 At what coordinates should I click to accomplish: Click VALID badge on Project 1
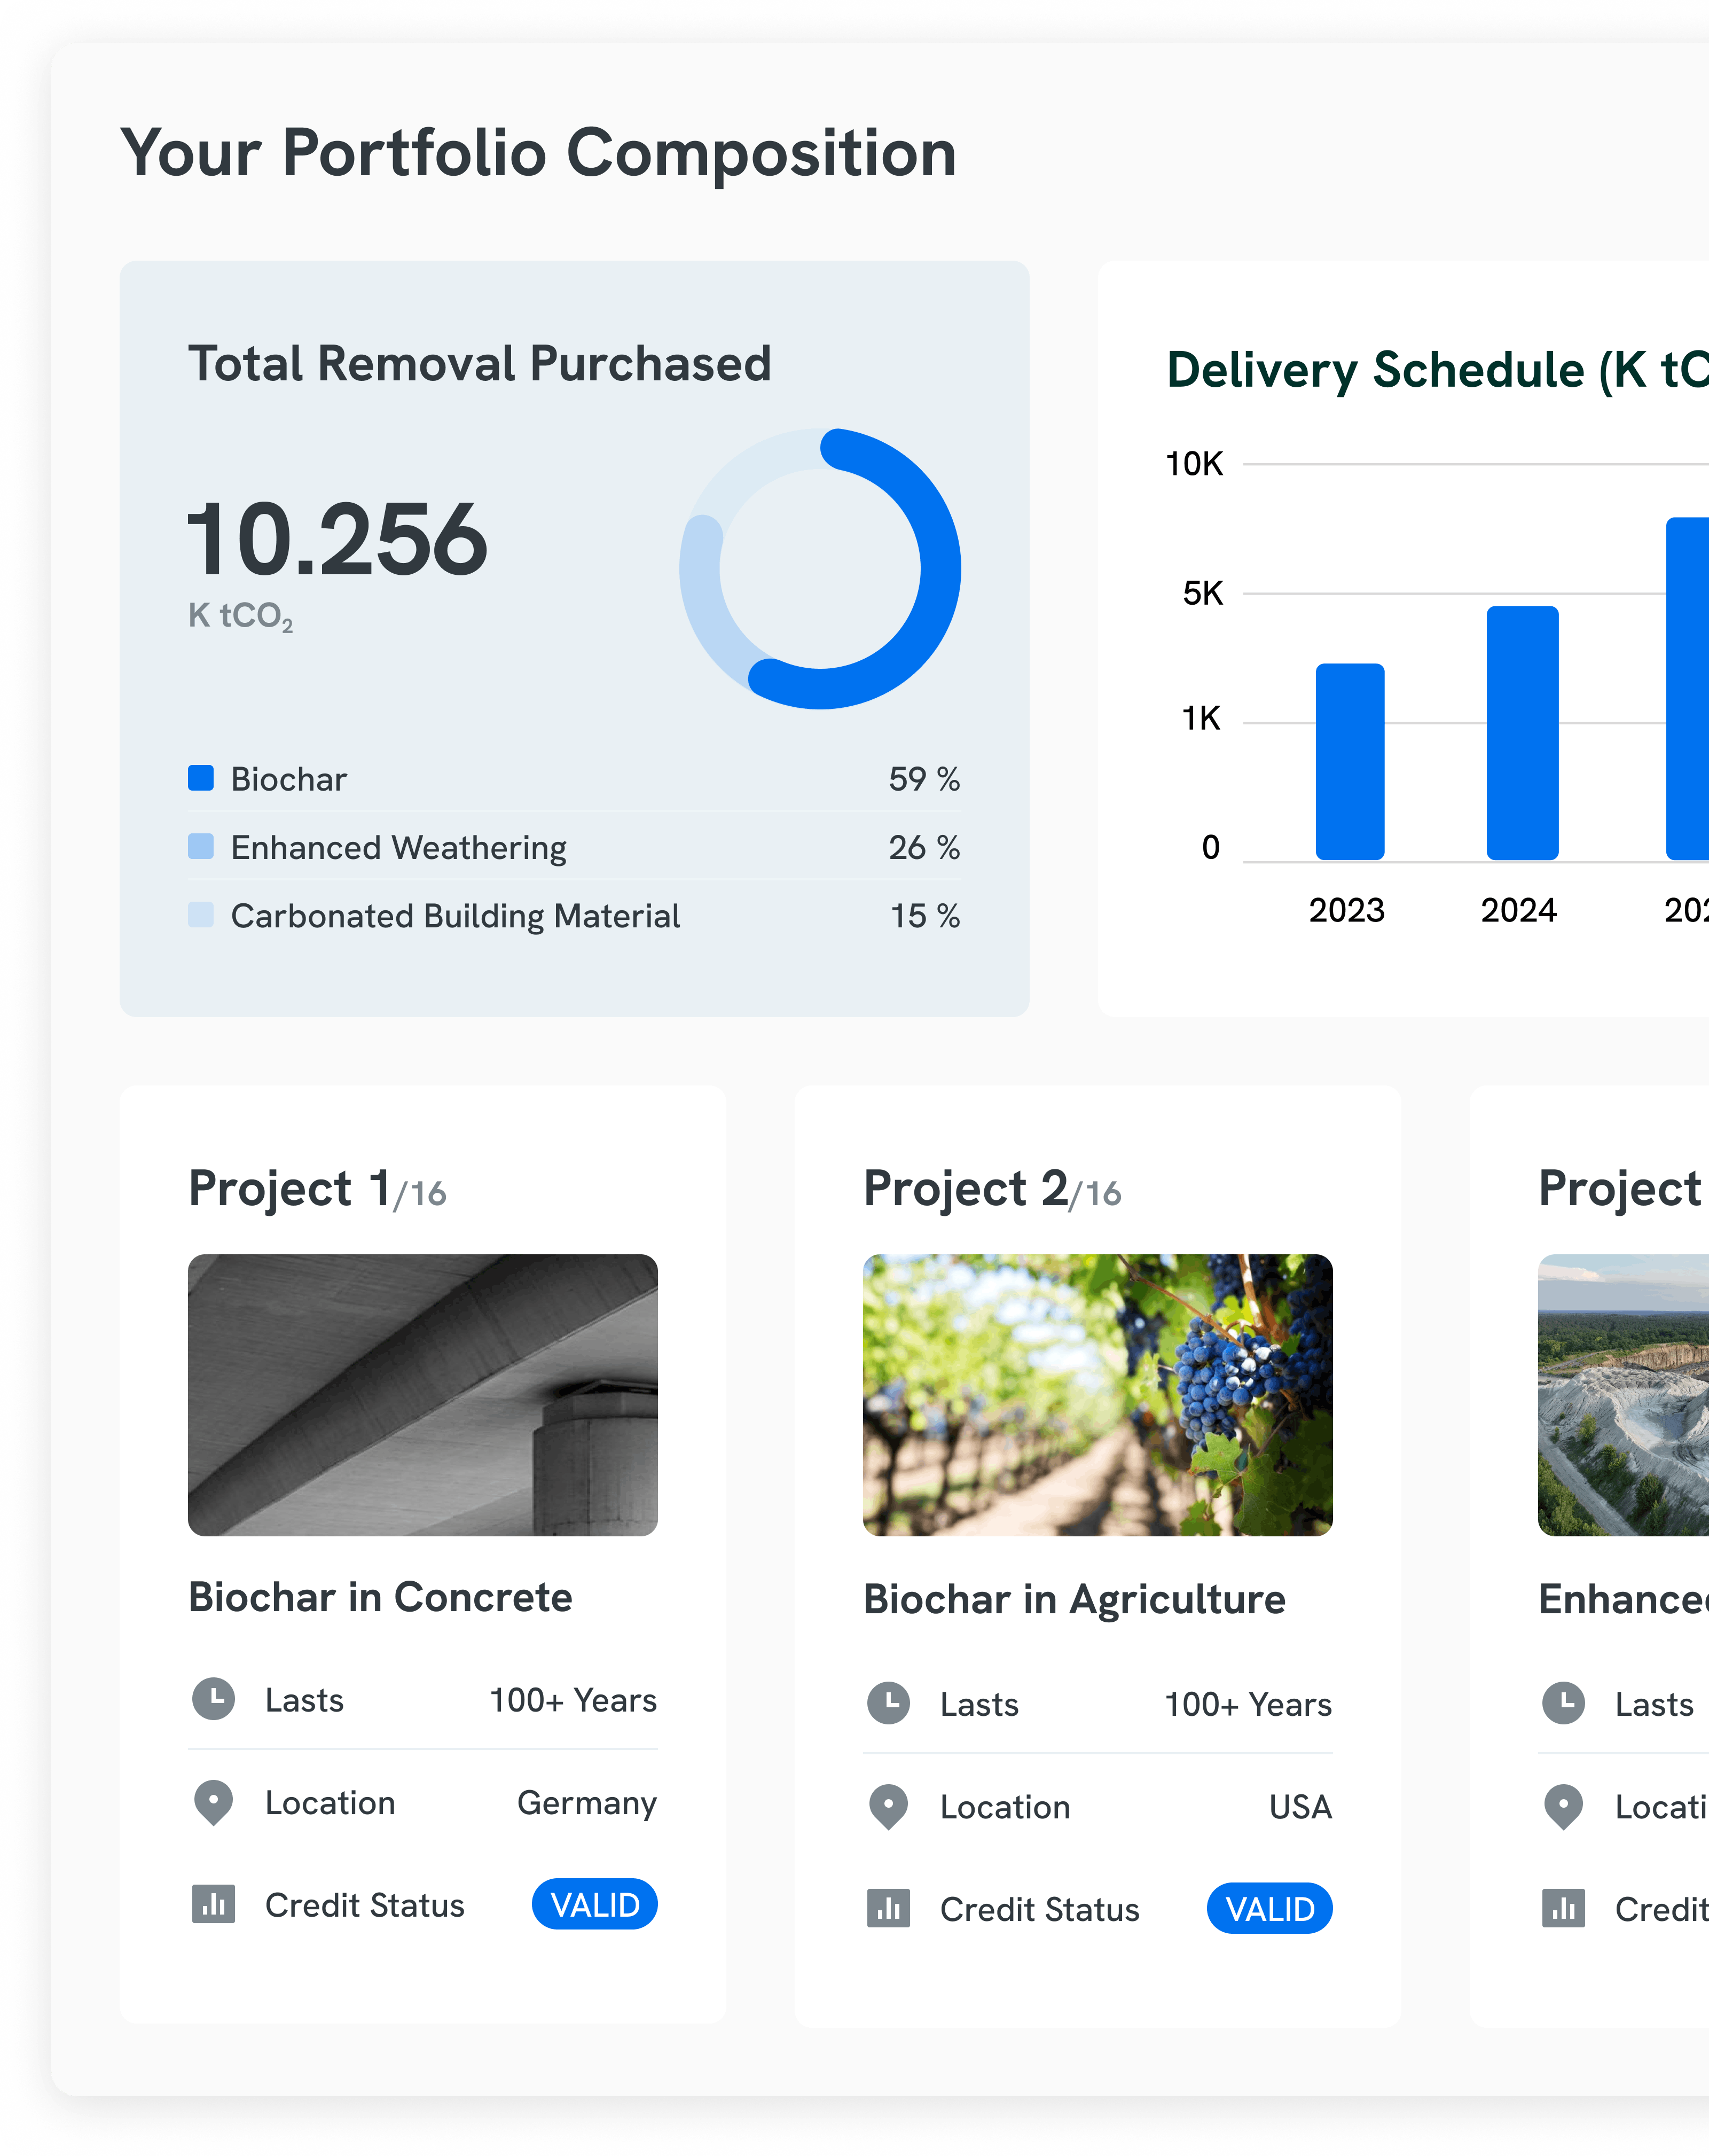(x=594, y=1904)
